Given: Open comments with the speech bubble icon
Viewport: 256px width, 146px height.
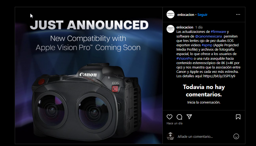Looking at the screenshot, I should 179,117.
